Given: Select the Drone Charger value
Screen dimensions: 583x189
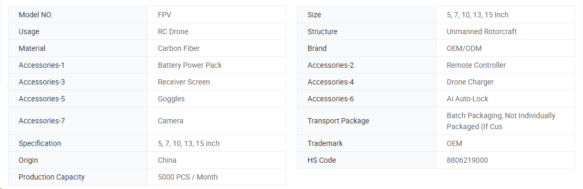Looking at the screenshot, I should [x=470, y=82].
